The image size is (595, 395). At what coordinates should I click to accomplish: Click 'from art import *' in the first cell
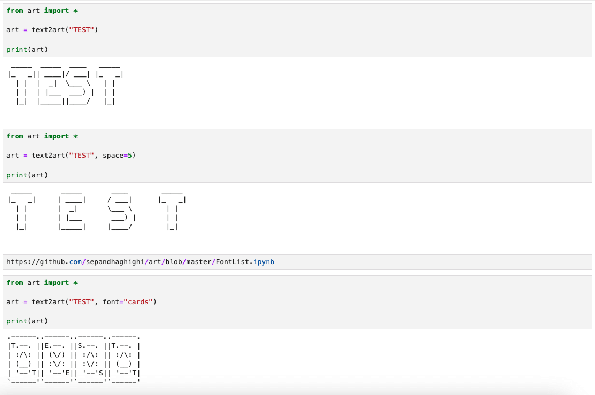(42, 11)
